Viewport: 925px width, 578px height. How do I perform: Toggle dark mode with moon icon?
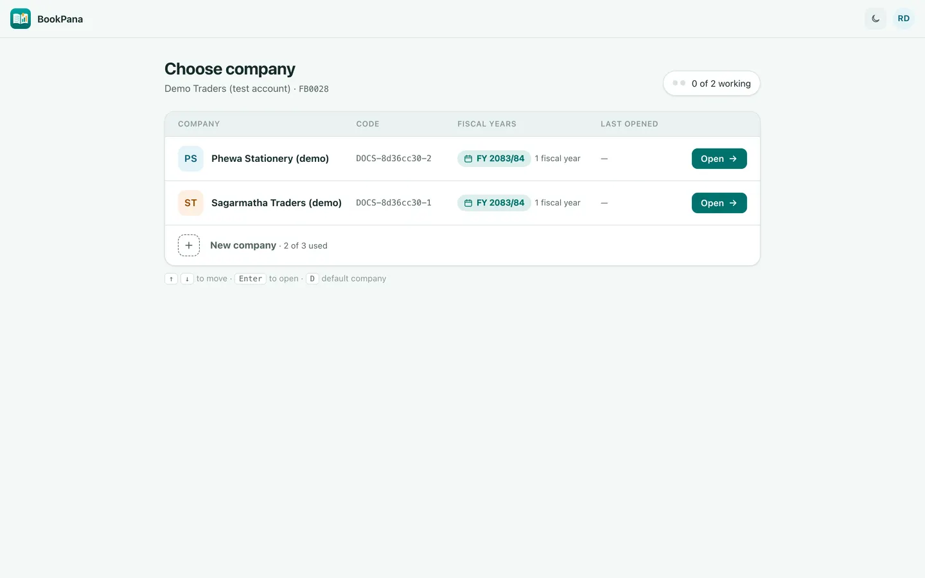[876, 19]
